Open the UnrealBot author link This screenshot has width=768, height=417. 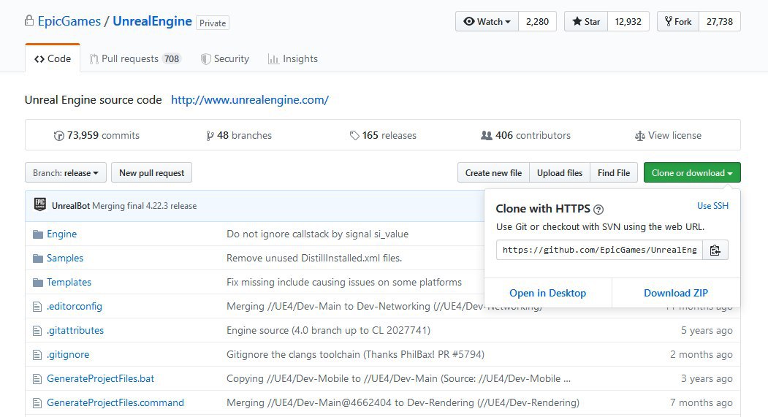point(71,206)
